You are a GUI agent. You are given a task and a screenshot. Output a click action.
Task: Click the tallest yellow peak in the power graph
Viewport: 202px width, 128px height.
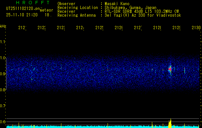tap(170, 123)
